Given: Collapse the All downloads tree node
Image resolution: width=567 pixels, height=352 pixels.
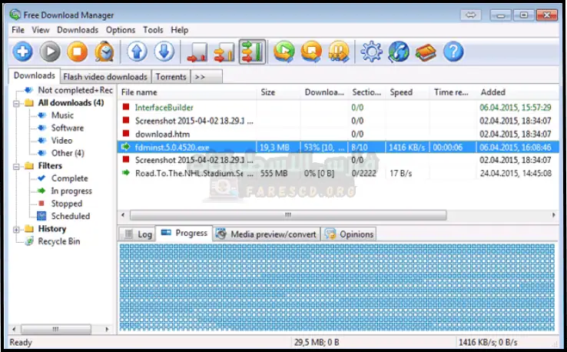Looking at the screenshot, I should 18,103.
